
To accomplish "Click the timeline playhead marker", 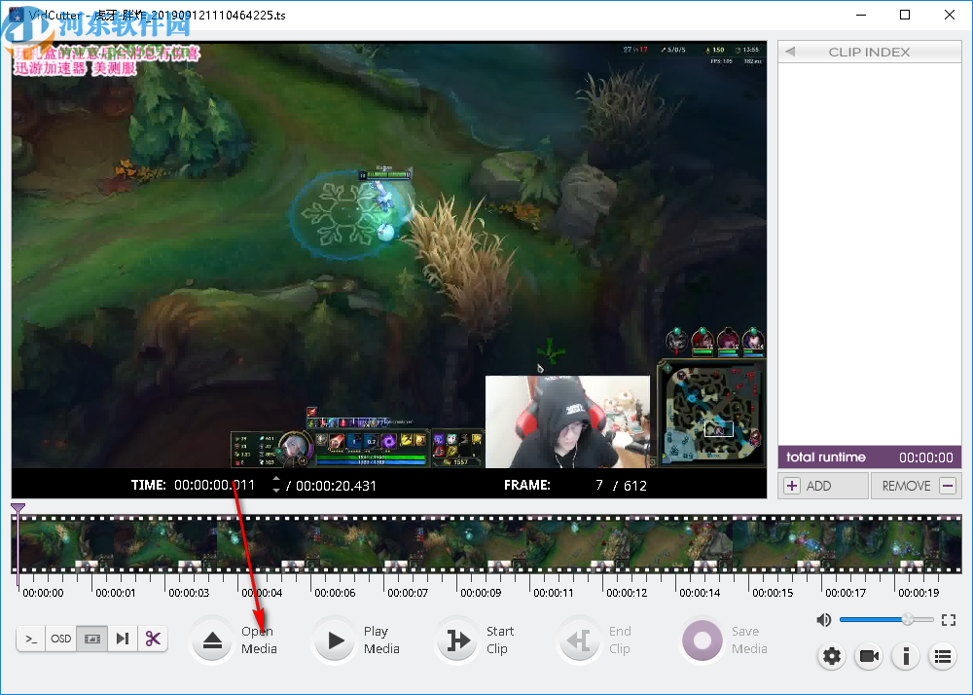I will pyautogui.click(x=18, y=509).
